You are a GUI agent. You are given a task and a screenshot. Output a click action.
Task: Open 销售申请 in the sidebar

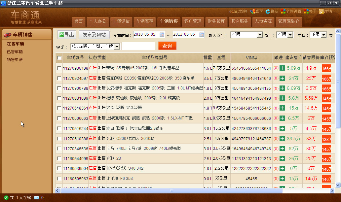coord(15,59)
